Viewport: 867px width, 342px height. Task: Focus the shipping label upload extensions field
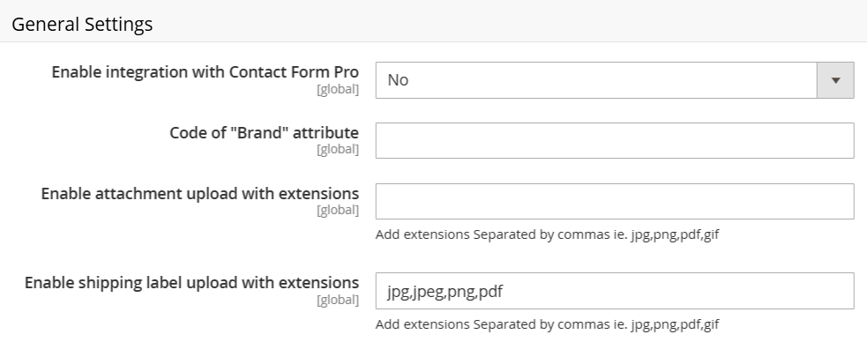coord(615,291)
